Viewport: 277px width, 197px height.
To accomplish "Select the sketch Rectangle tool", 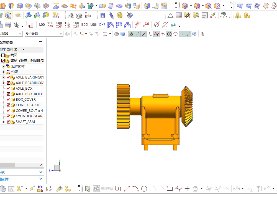I will point(170,189).
